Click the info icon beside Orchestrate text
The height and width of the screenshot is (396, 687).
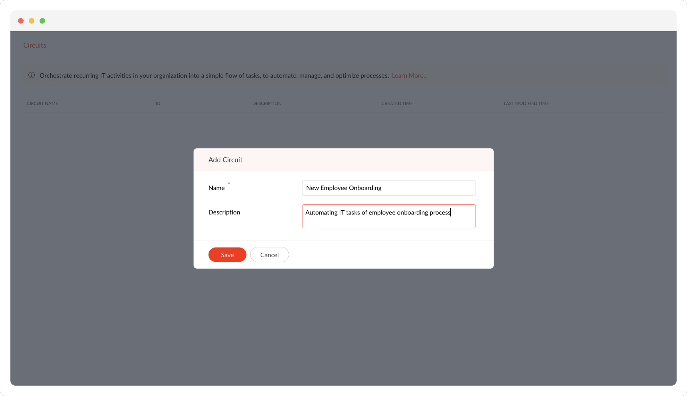[32, 75]
